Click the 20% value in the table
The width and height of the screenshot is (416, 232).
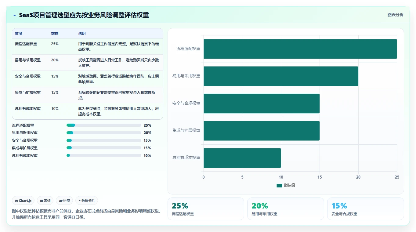(55, 60)
